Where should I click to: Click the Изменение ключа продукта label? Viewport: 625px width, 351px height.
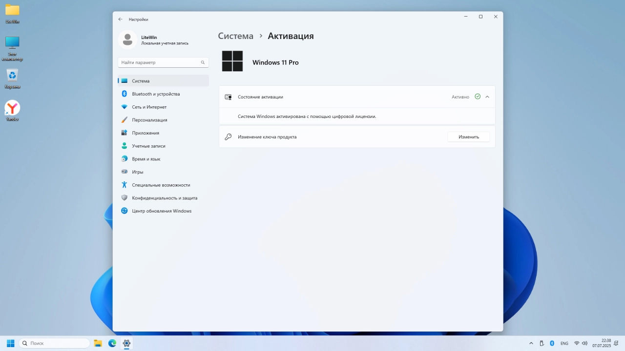267,137
